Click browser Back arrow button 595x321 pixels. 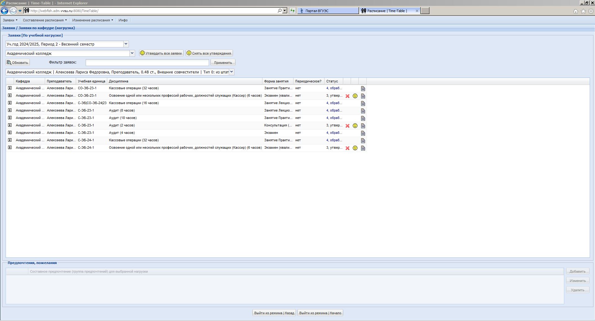pos(4,11)
